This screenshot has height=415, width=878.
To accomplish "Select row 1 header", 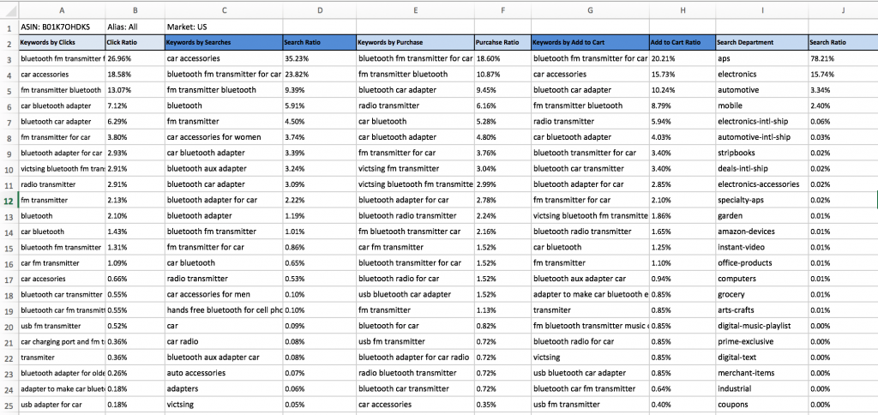I will click(9, 27).
